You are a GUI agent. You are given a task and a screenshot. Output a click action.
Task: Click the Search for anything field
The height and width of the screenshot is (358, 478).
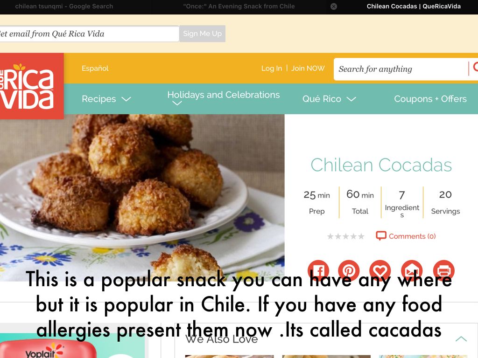[x=401, y=69]
